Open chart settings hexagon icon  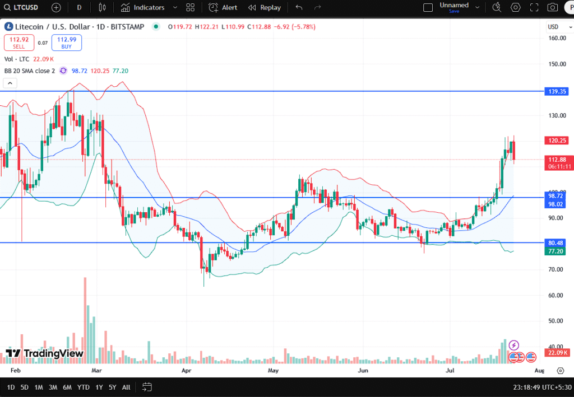click(516, 7)
